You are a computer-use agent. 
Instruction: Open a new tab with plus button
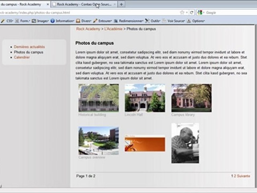pos(121,5)
